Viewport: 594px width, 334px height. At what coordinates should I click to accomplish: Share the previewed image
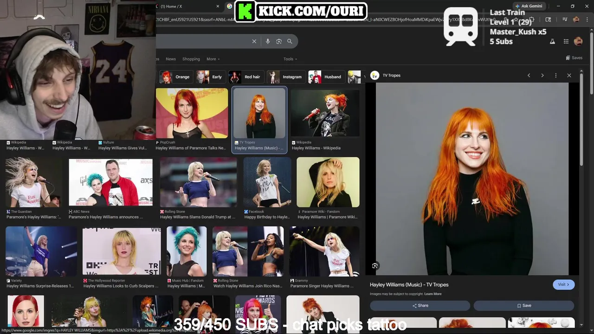pos(420,306)
